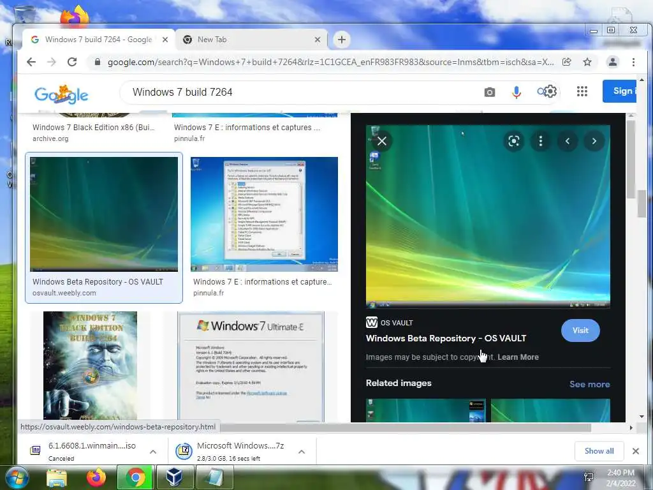Screen dimensions: 653x490
Task: Open Windows Explorer from taskbar
Action: pyautogui.click(x=57, y=477)
